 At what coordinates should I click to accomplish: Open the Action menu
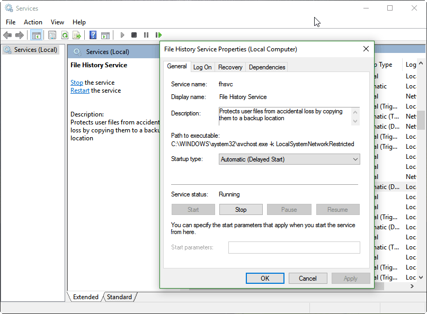click(33, 22)
